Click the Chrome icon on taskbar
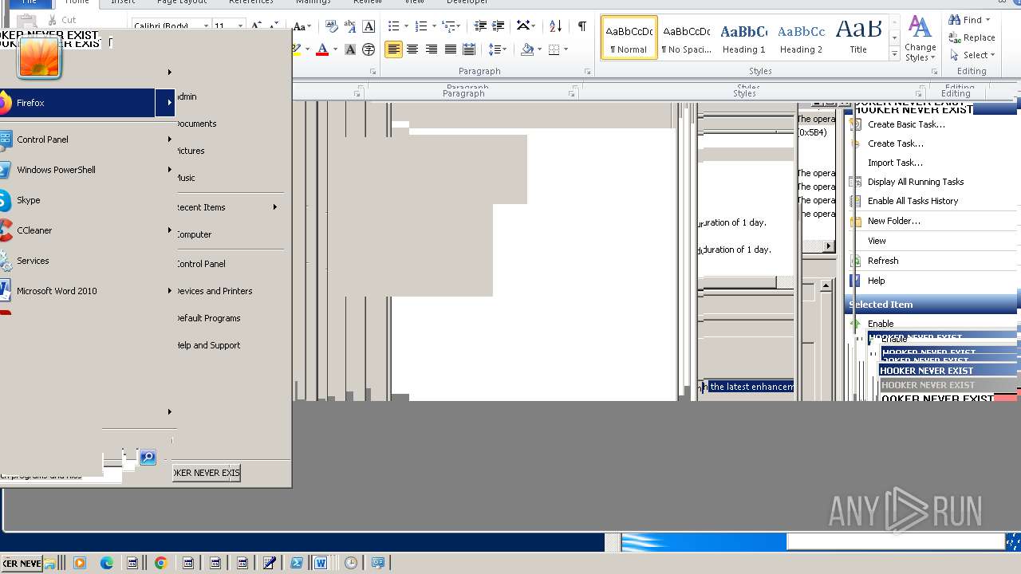 click(x=160, y=563)
